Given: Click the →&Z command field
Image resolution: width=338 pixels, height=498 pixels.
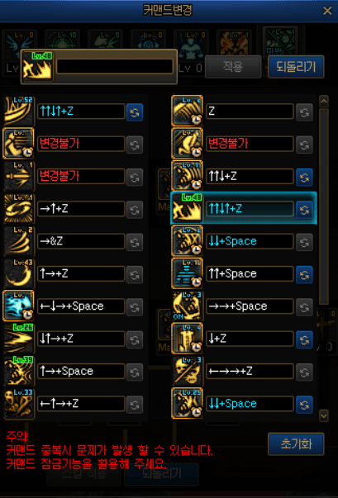Looking at the screenshot, I should point(81,241).
